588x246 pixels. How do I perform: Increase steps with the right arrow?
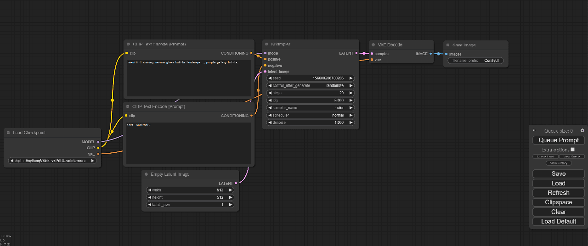[351, 93]
